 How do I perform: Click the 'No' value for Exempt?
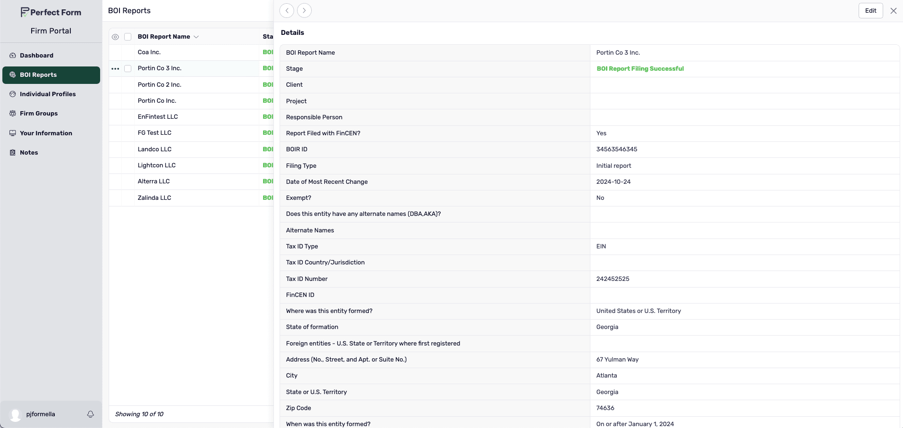(600, 198)
